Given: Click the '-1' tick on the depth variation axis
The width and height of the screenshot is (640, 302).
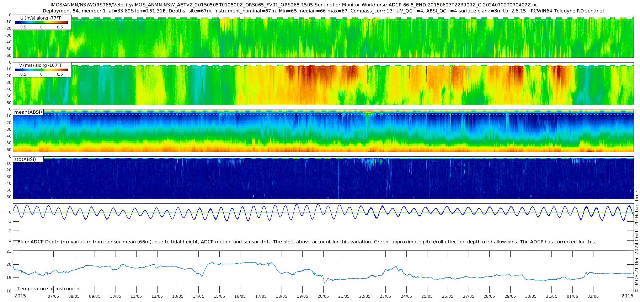Looking at the screenshot, I should (x=10, y=222).
